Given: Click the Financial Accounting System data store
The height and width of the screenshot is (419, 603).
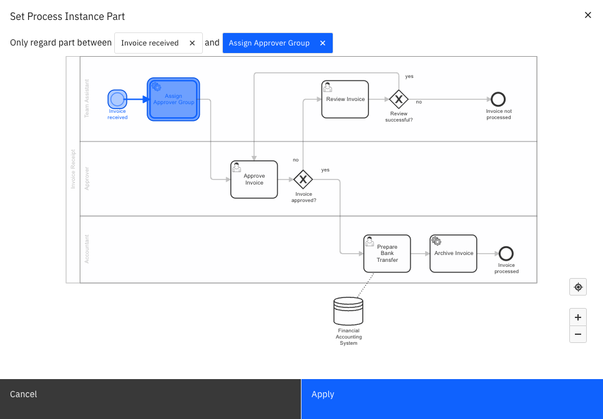Looking at the screenshot, I should coord(348,311).
